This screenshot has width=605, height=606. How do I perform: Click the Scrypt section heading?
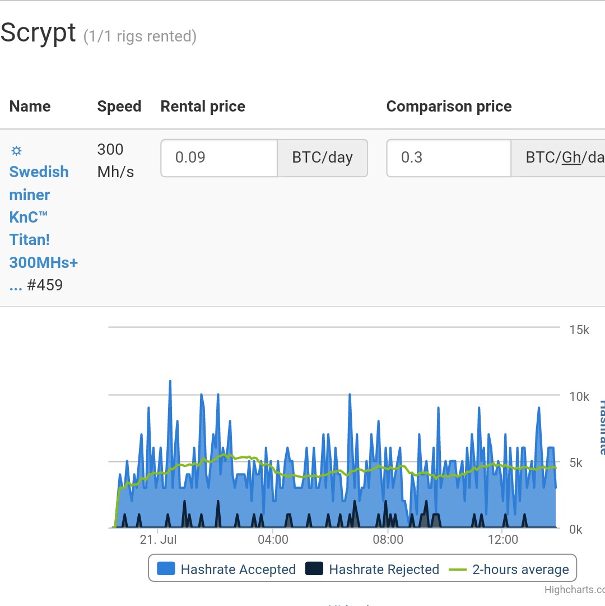38,33
